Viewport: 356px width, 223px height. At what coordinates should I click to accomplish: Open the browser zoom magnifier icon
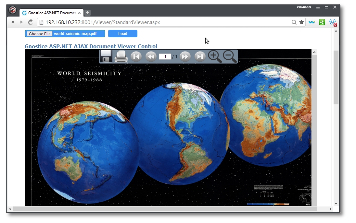(294, 22)
